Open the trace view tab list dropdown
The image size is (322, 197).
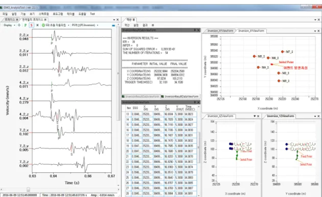click(x=114, y=20)
